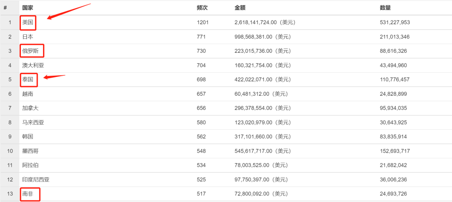Select the 数量 column header
This screenshot has width=452, height=202.
(x=385, y=8)
